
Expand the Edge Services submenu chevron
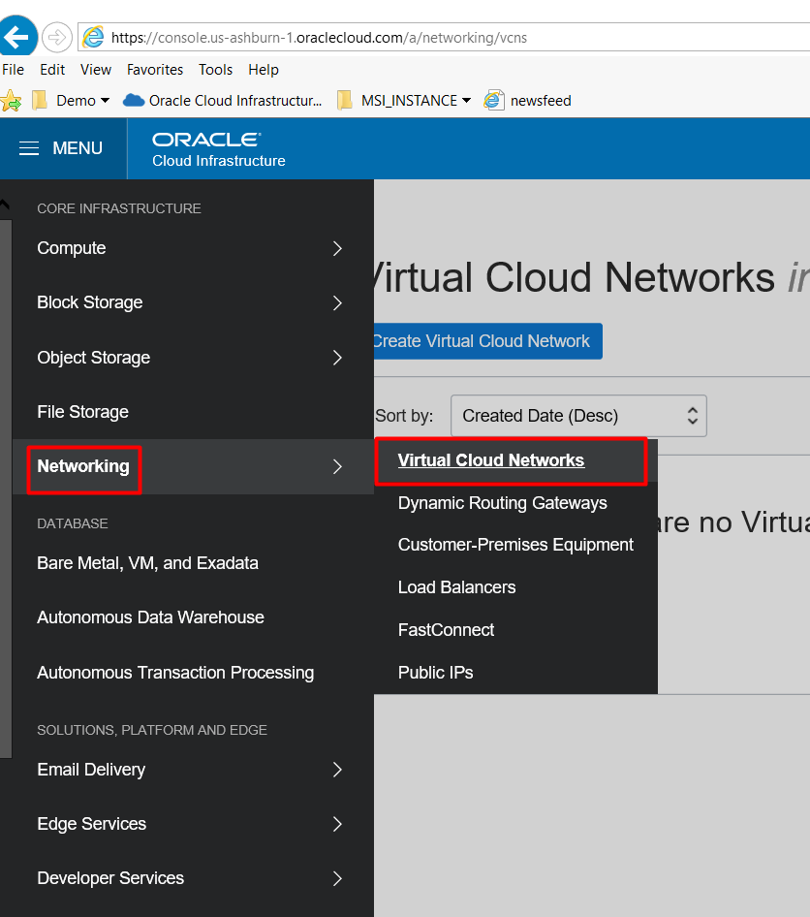pos(337,824)
